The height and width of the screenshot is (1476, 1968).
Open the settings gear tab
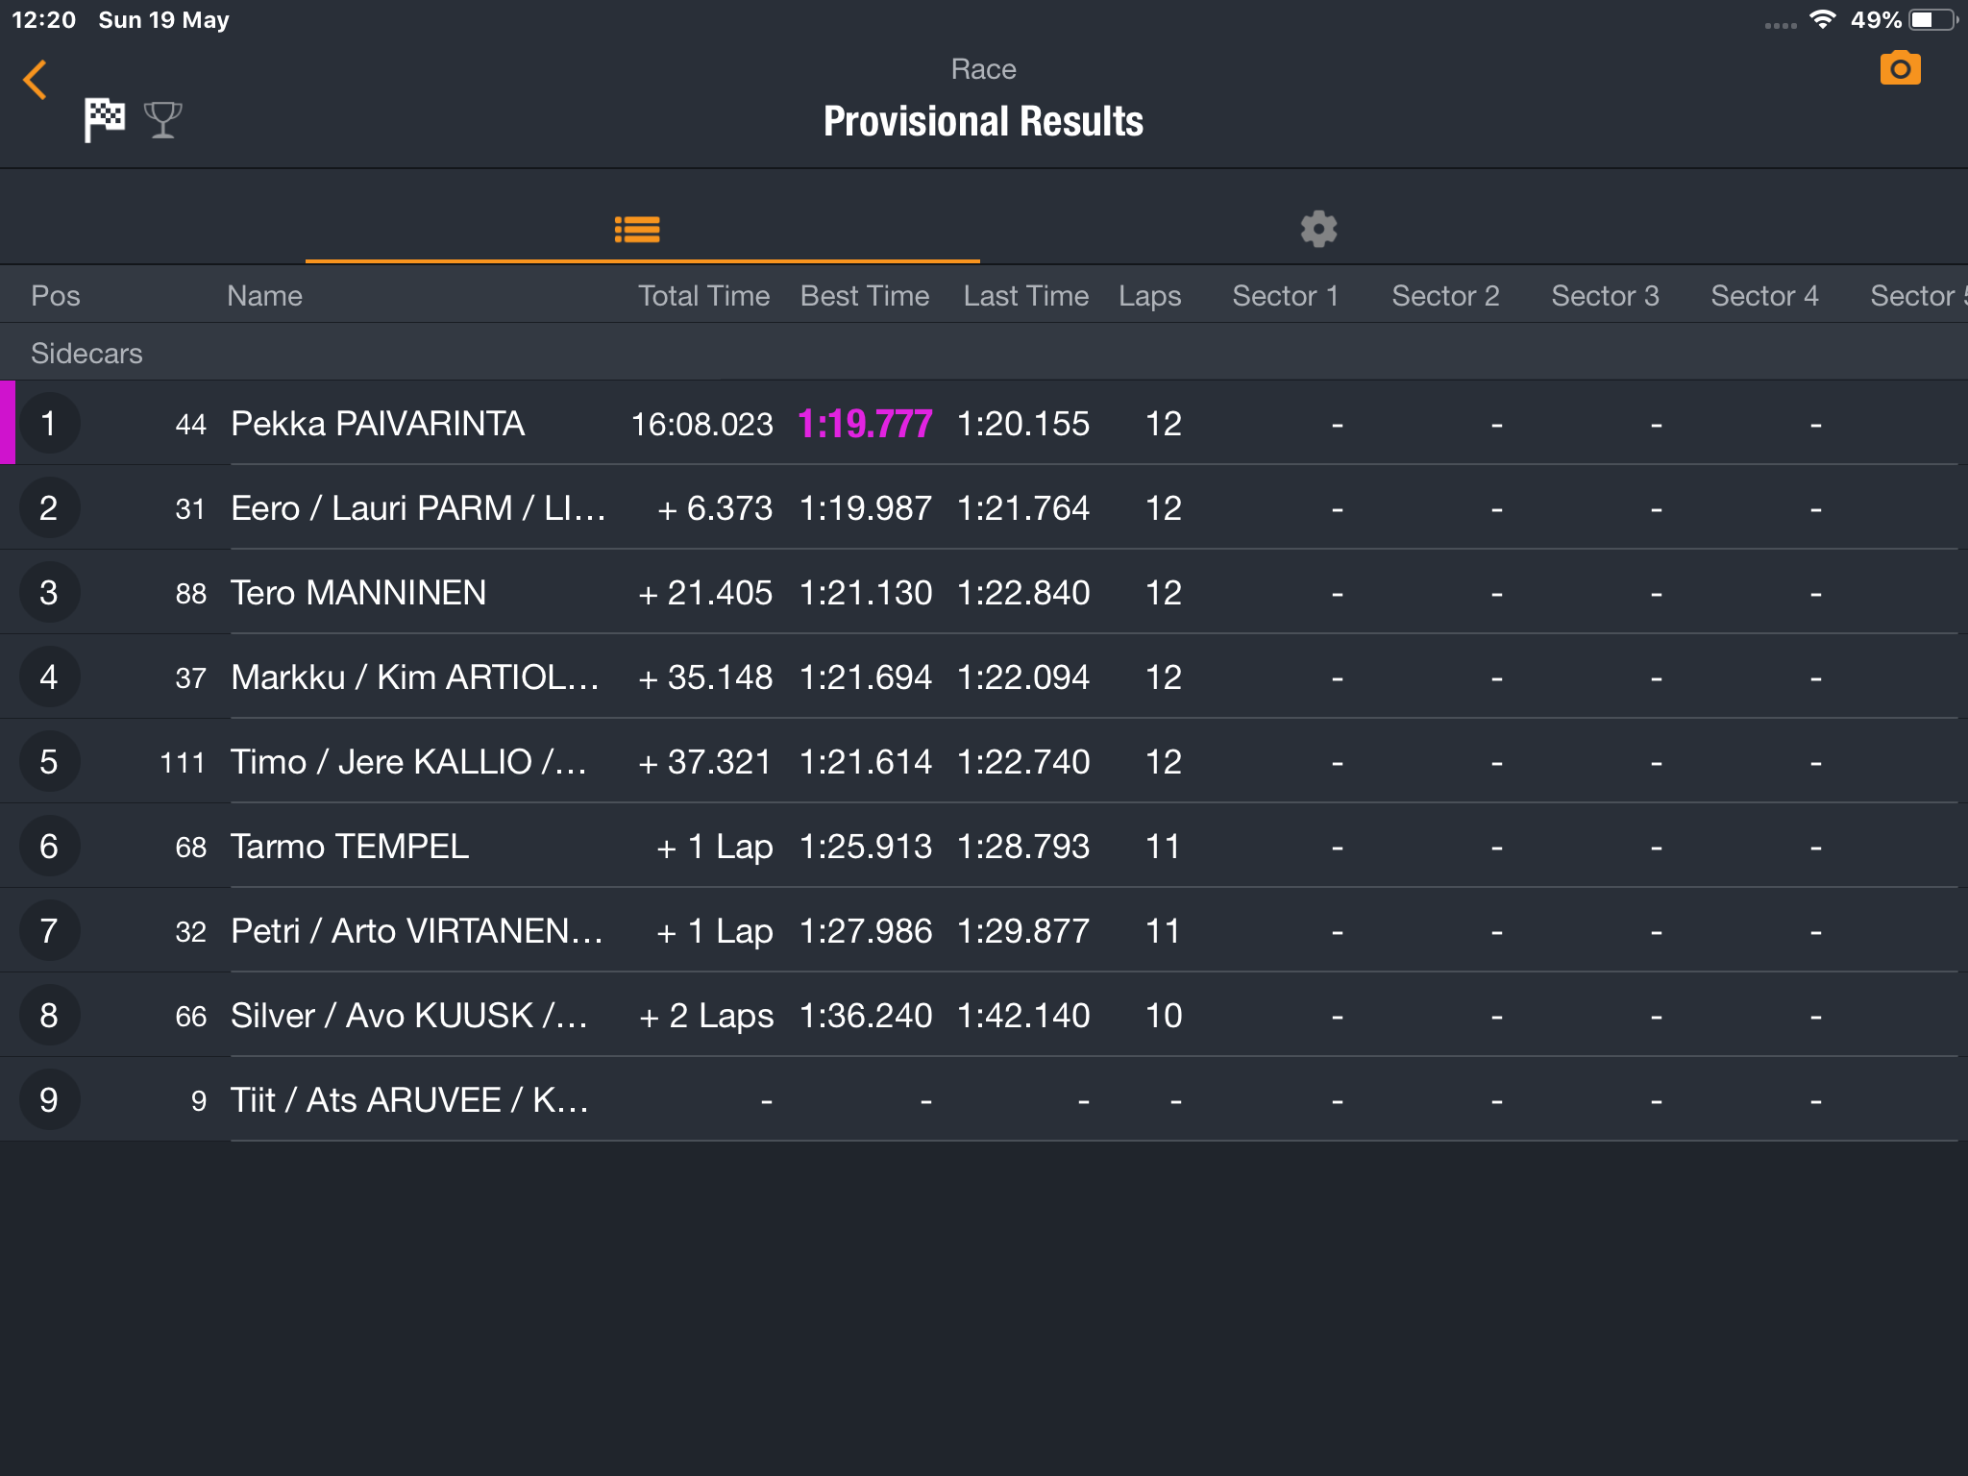[1318, 229]
